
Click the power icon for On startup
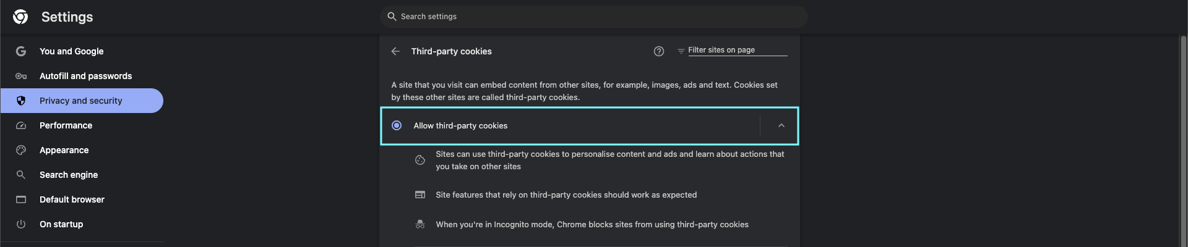tap(21, 224)
